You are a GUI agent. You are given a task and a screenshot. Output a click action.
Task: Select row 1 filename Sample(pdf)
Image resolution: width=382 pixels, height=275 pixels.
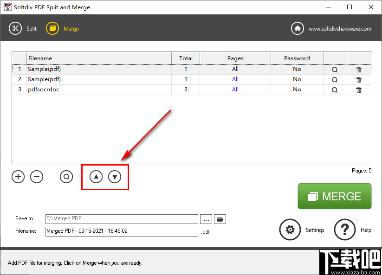click(44, 69)
